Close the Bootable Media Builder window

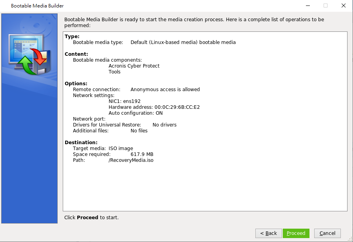(x=343, y=5)
